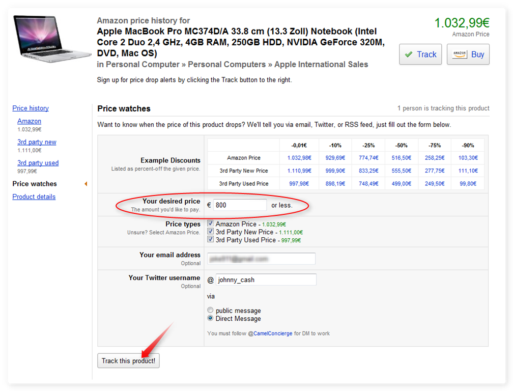Open the Product details link
This screenshot has height=391, width=513.
[34, 197]
